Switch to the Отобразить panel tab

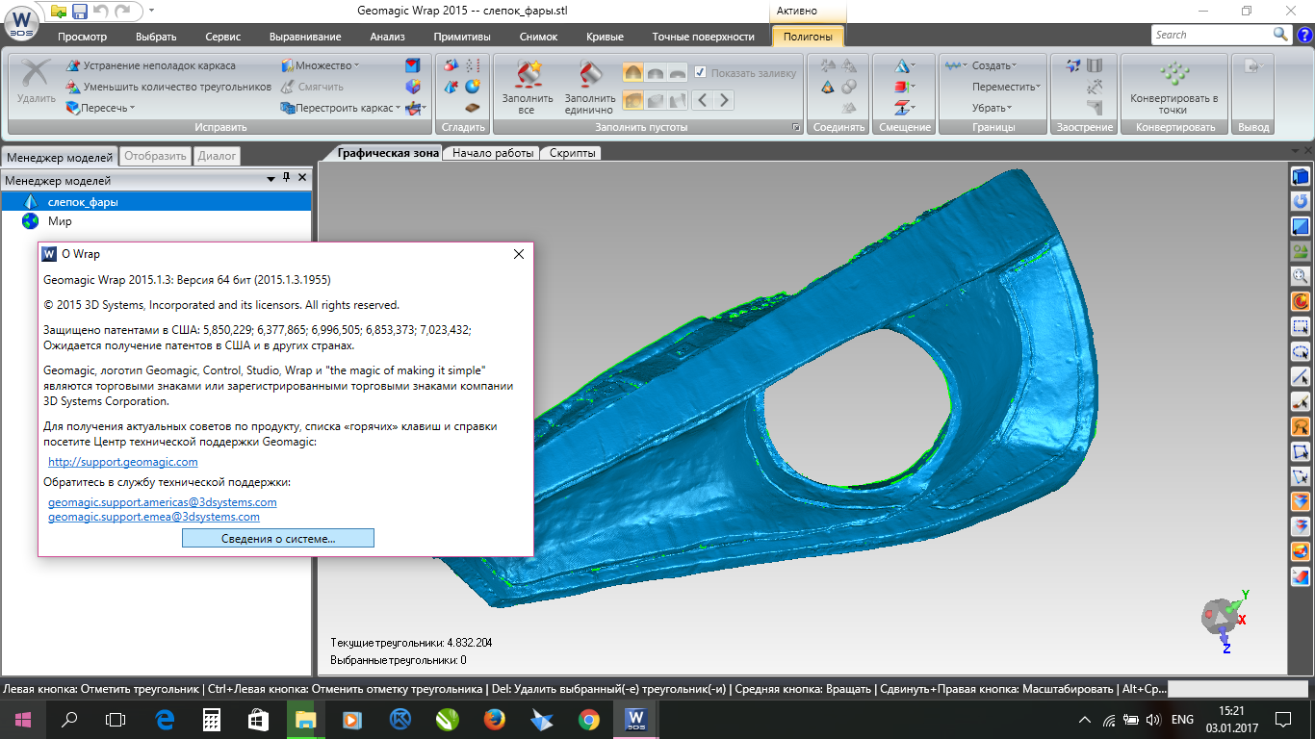pos(155,156)
